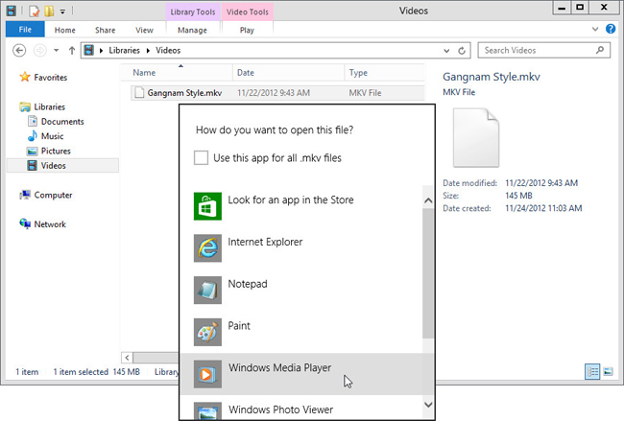Click the Computer icon in navigation pane
Screen dimensions: 624x421
(25, 195)
